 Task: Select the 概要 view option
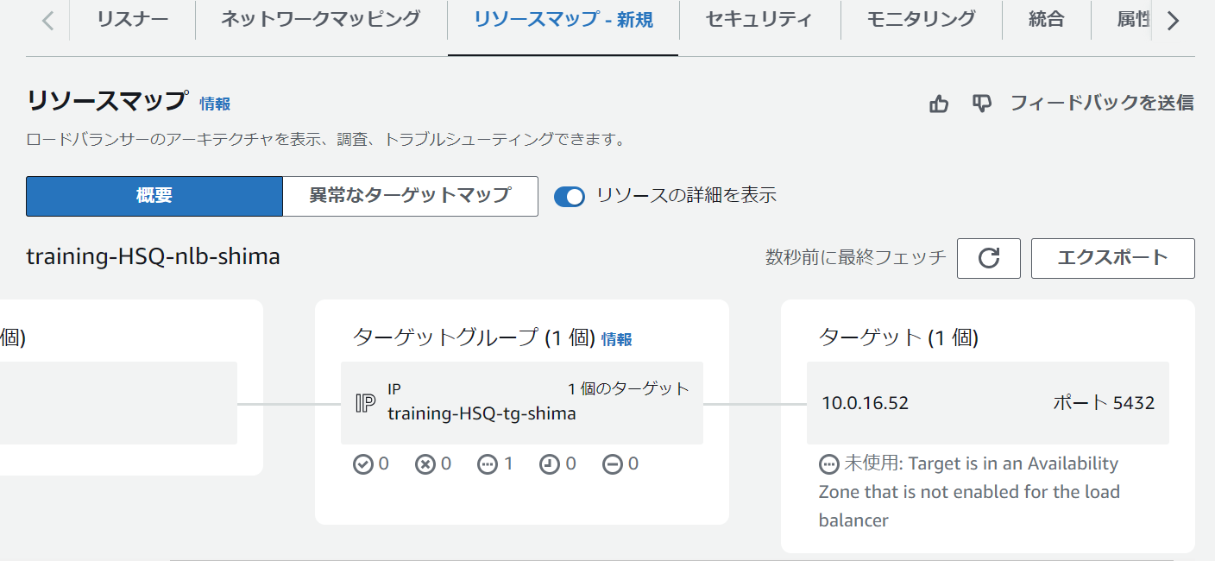pos(154,196)
